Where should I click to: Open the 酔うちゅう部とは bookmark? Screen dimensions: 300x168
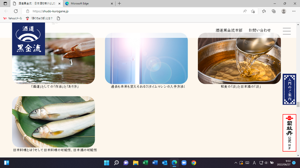point(39,18)
